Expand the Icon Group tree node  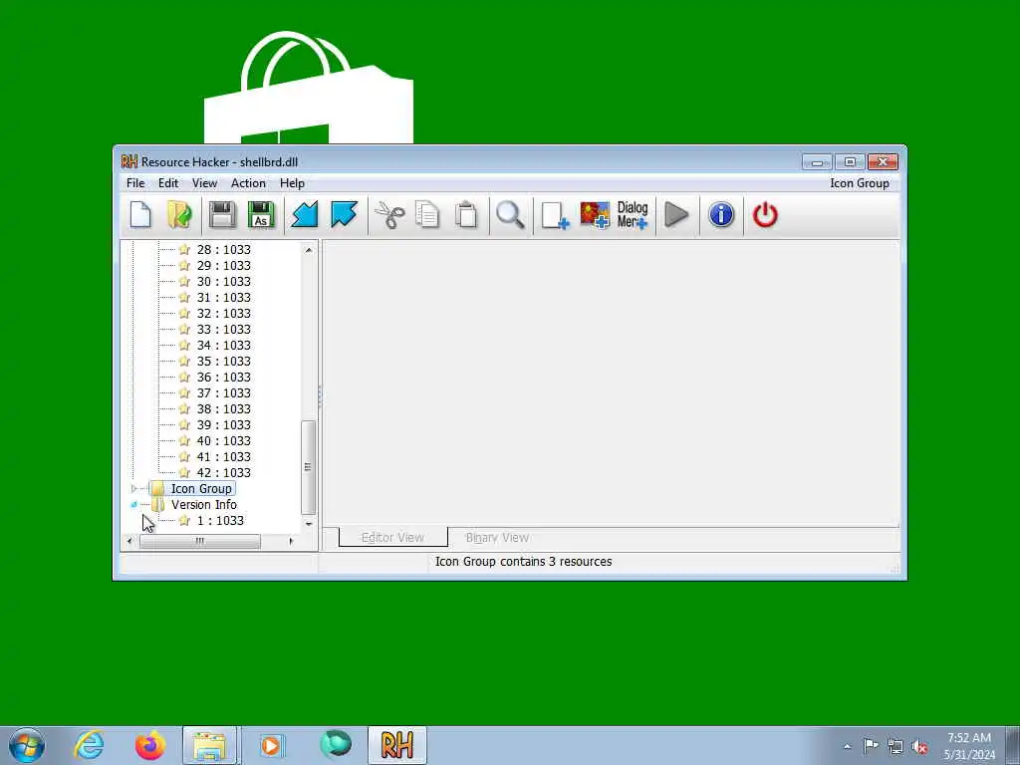134,488
